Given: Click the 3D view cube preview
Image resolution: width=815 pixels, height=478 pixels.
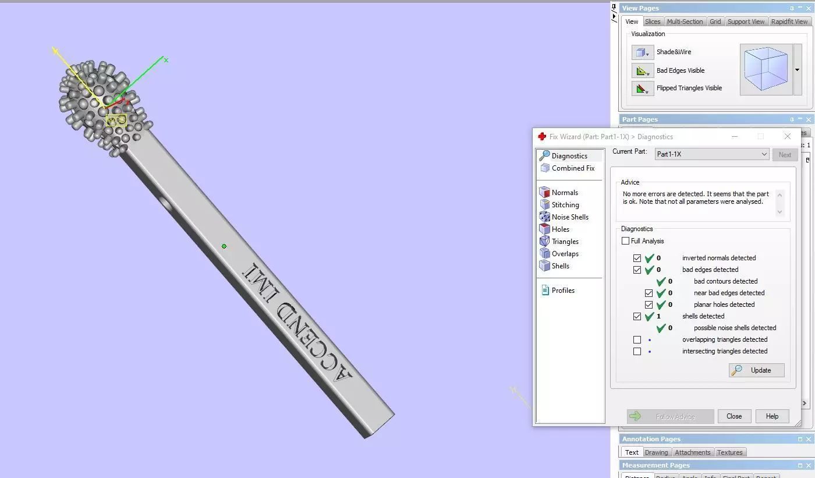Looking at the screenshot, I should [x=766, y=70].
